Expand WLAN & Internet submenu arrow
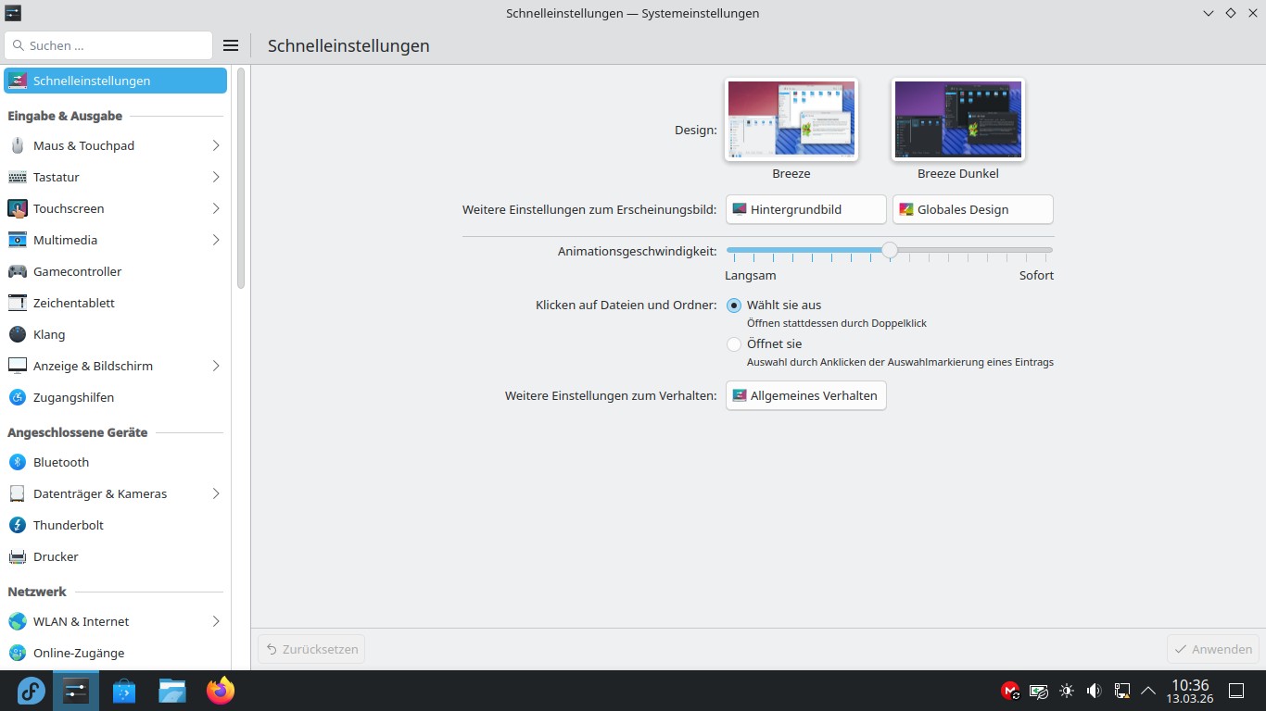This screenshot has width=1266, height=711. pos(215,621)
